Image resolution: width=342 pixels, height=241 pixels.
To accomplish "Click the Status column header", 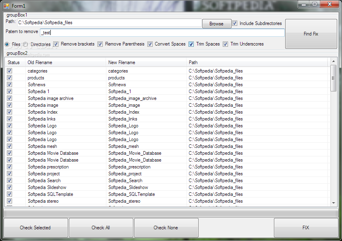I will 15,62.
